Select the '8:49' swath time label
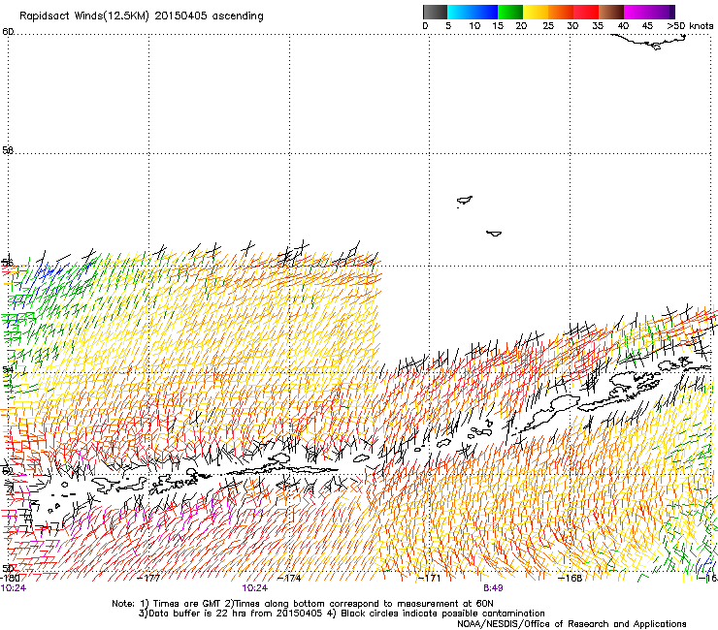The width and height of the screenshot is (718, 630). click(x=493, y=588)
